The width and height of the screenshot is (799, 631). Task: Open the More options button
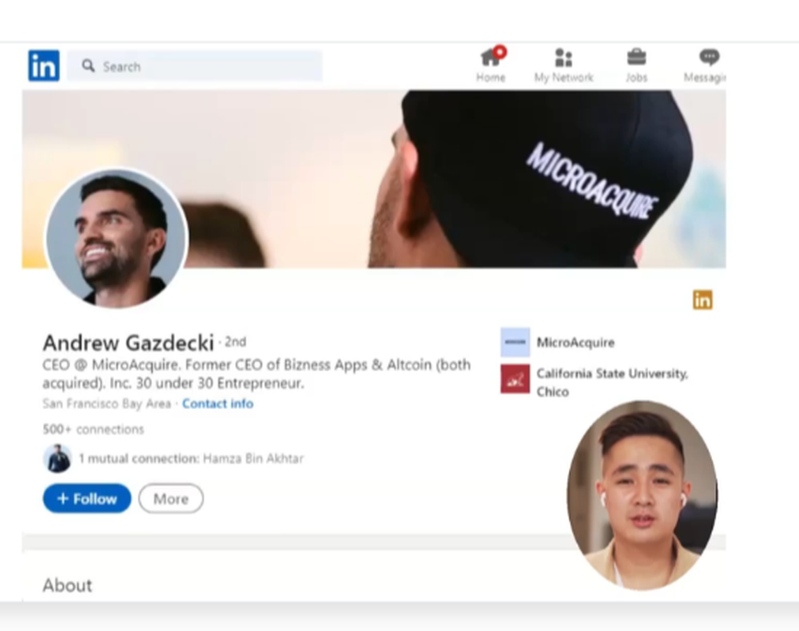pyautogui.click(x=171, y=498)
